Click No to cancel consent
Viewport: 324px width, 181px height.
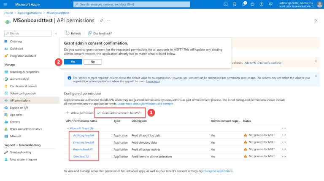point(92,62)
